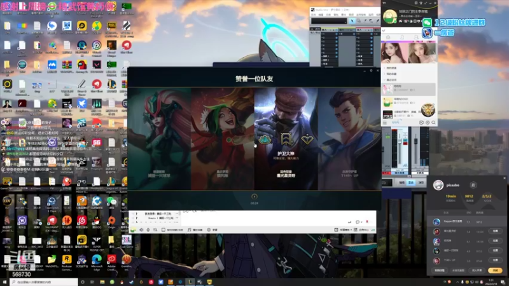Pick the T149+ UP champion card
This screenshot has height=286, width=509.
pyautogui.click(x=349, y=139)
